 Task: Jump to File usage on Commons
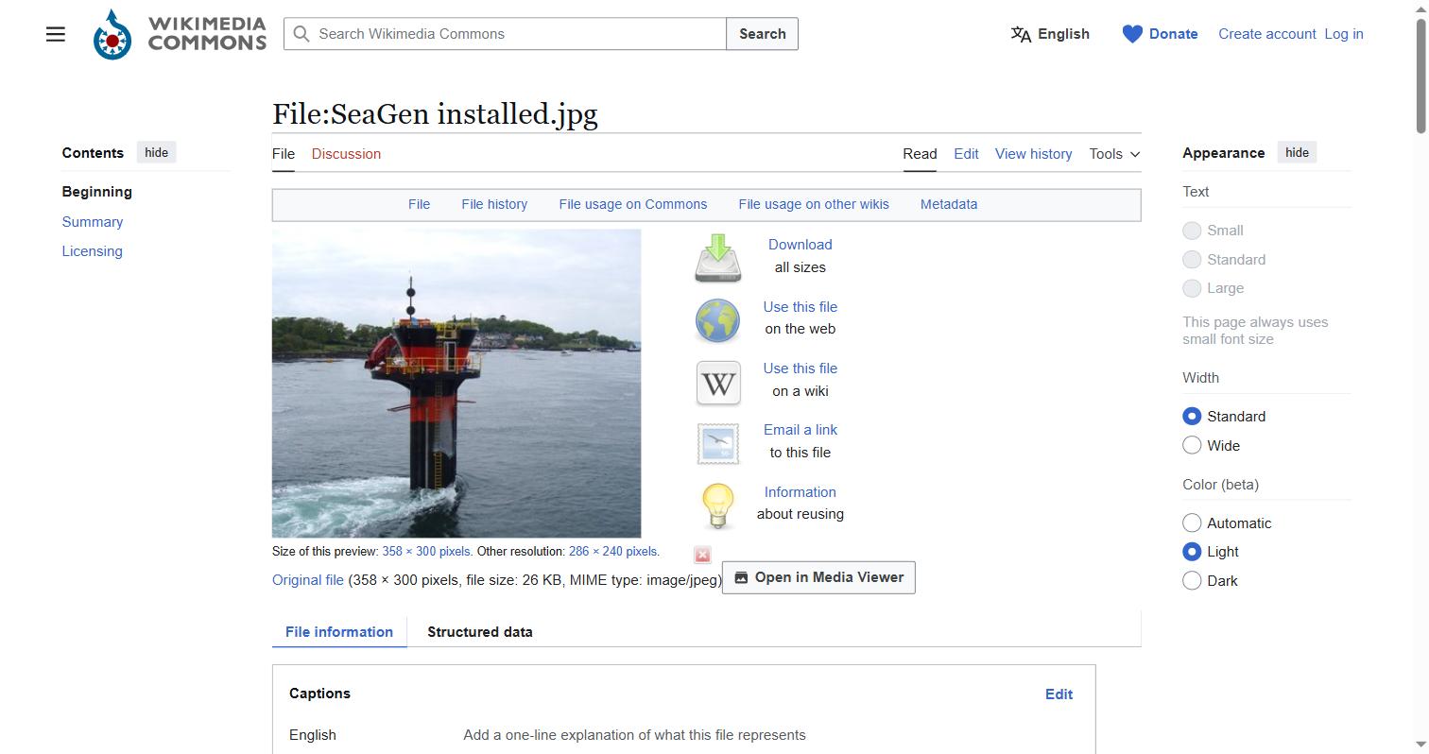632,204
